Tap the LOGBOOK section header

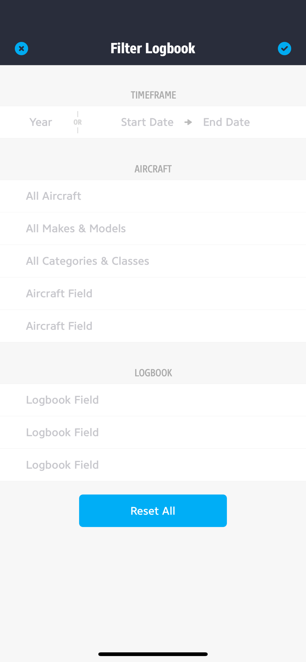153,373
